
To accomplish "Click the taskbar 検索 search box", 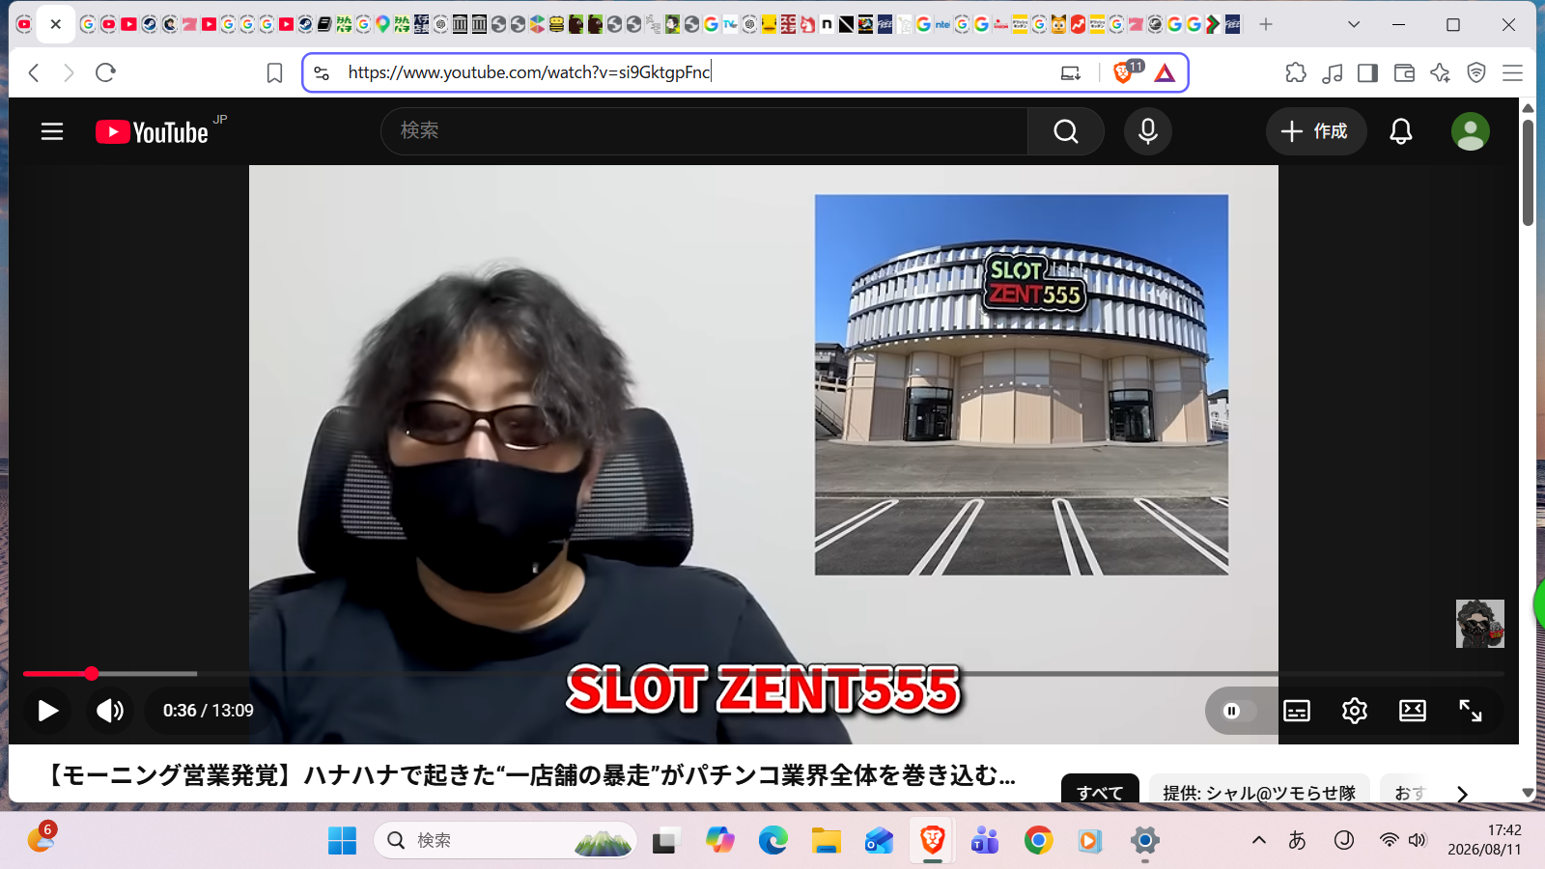I will (x=505, y=841).
